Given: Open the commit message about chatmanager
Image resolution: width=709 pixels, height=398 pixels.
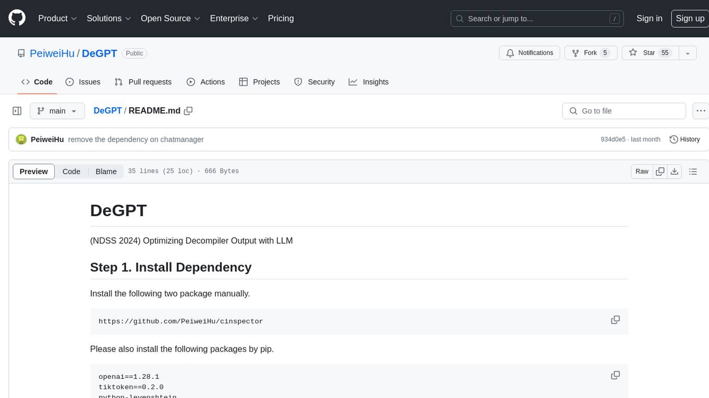Looking at the screenshot, I should [136, 140].
